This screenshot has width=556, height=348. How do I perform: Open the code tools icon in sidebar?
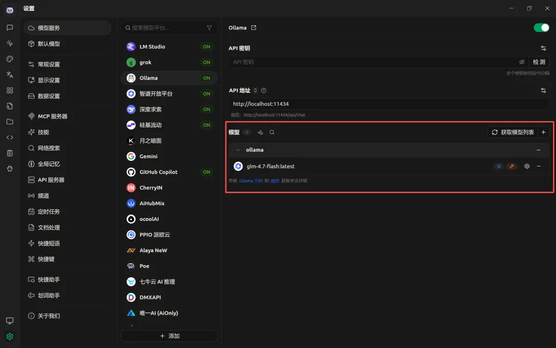point(10,137)
